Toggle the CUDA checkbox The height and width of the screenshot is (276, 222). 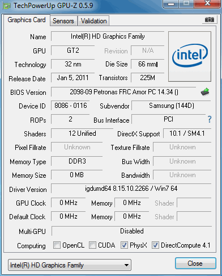coord(92,245)
